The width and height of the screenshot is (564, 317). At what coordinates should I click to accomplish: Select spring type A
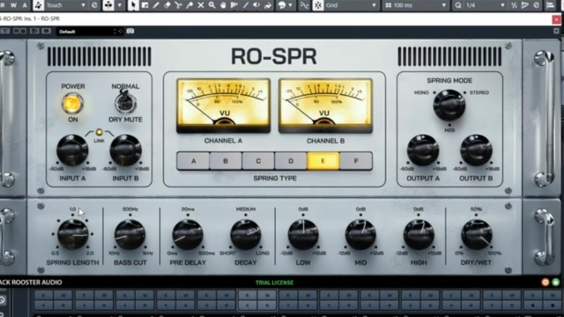193,161
